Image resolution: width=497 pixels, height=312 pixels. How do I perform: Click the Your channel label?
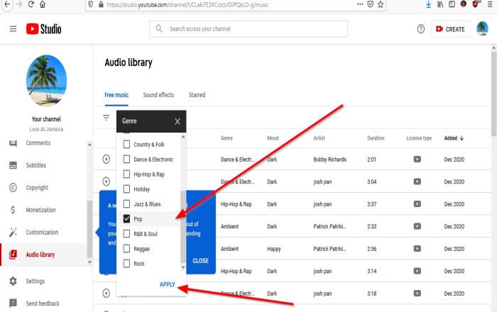pos(46,119)
